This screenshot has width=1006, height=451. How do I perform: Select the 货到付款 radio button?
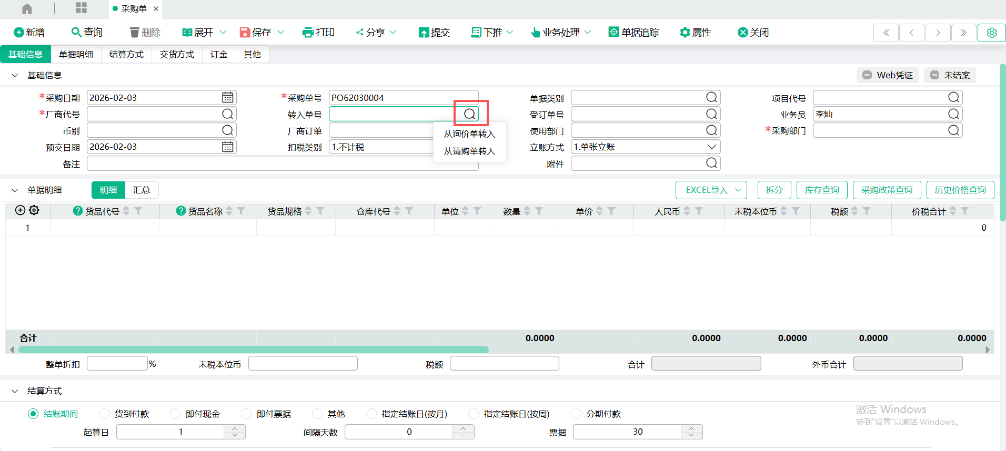tap(104, 414)
